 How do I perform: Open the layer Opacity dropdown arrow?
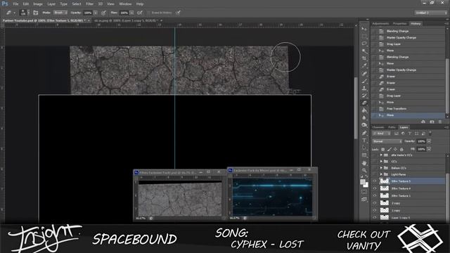point(429,141)
